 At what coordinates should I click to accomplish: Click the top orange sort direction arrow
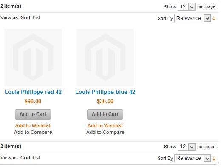214,18
